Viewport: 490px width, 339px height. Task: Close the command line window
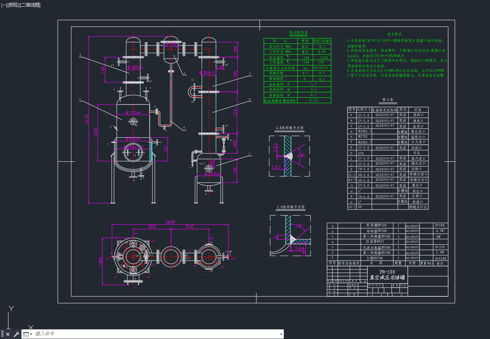pyautogui.click(x=8, y=334)
